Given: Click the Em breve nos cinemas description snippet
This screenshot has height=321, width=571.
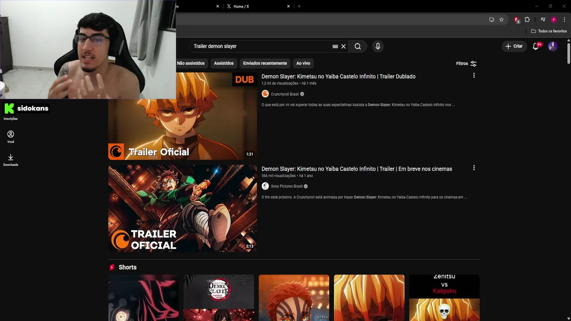Looking at the screenshot, I should pyautogui.click(x=364, y=197).
